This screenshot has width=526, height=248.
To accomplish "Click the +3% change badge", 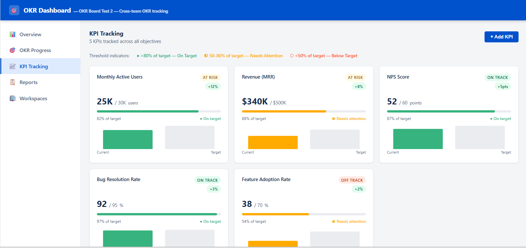I will [213, 189].
